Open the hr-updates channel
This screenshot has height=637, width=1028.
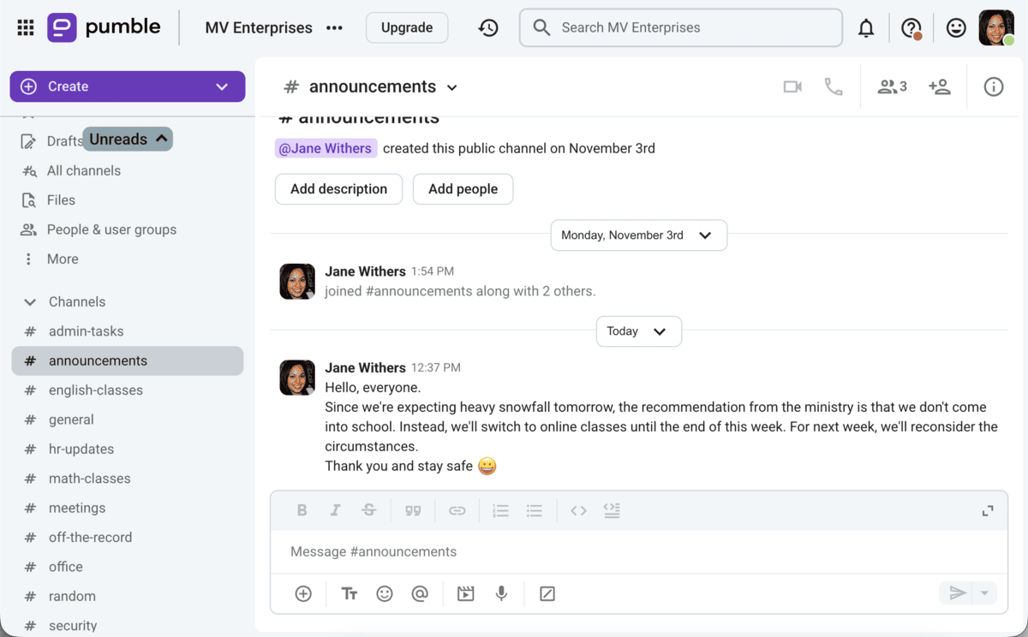point(81,449)
